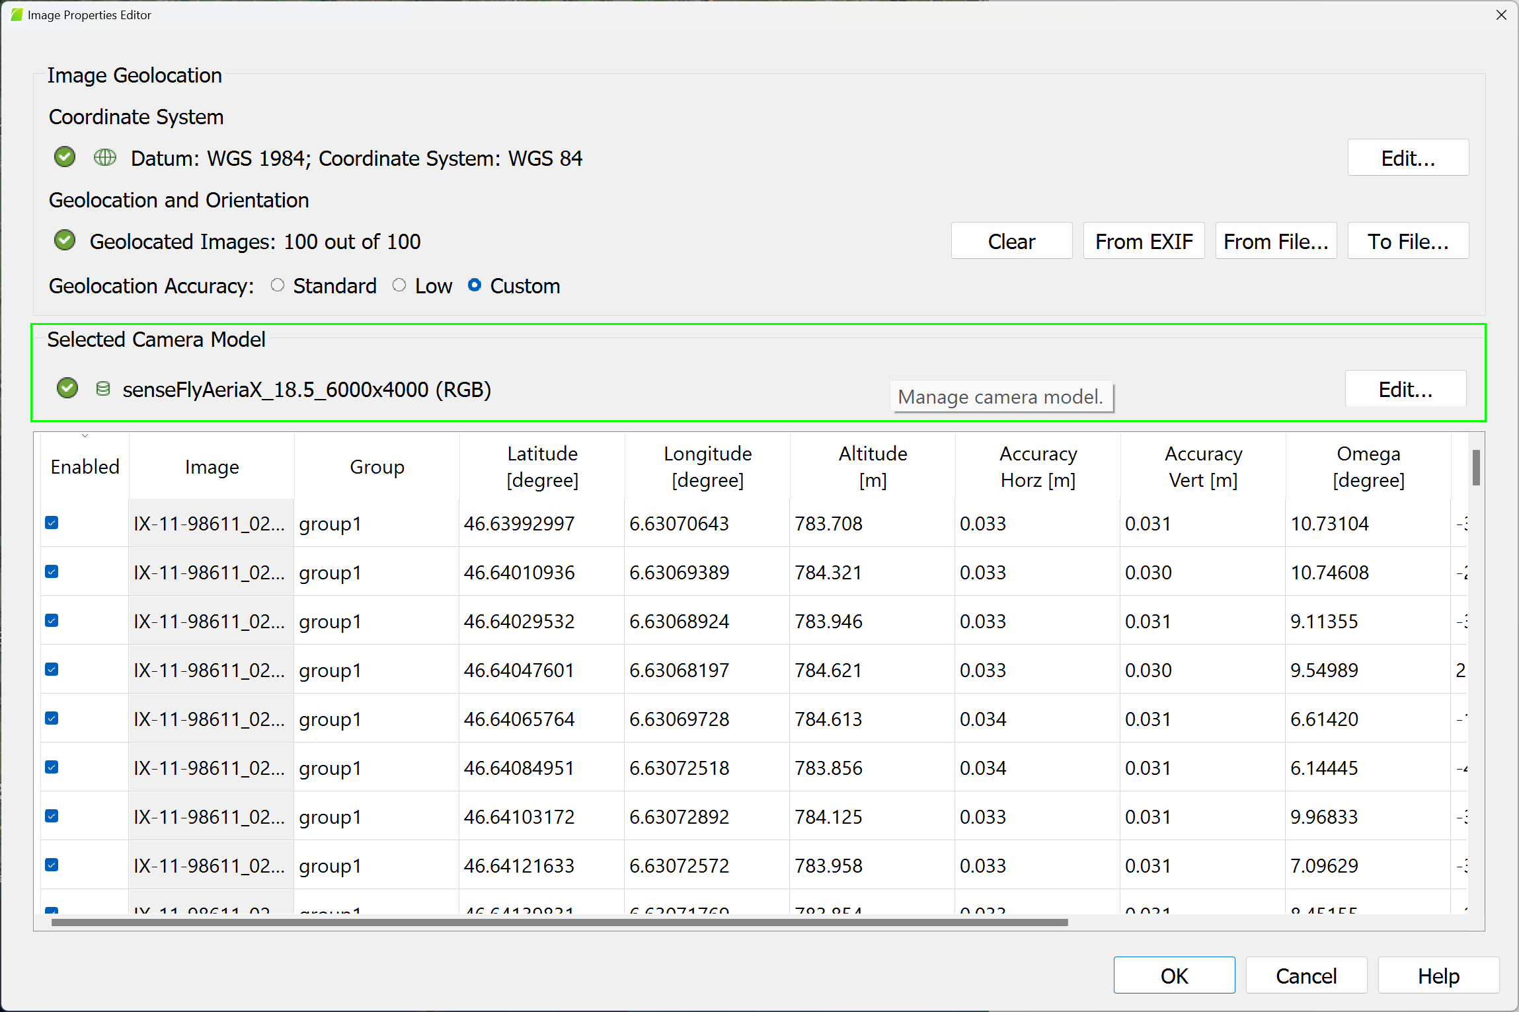
Task: Edit the selected camera model
Action: (1405, 388)
